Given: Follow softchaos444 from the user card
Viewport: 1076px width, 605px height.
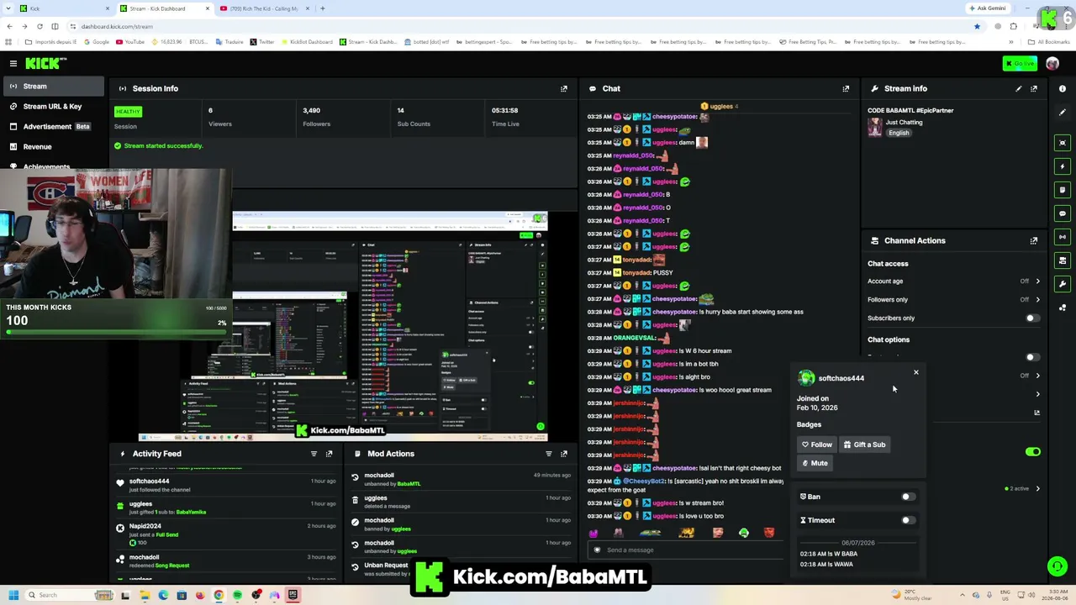Looking at the screenshot, I should coord(817,445).
